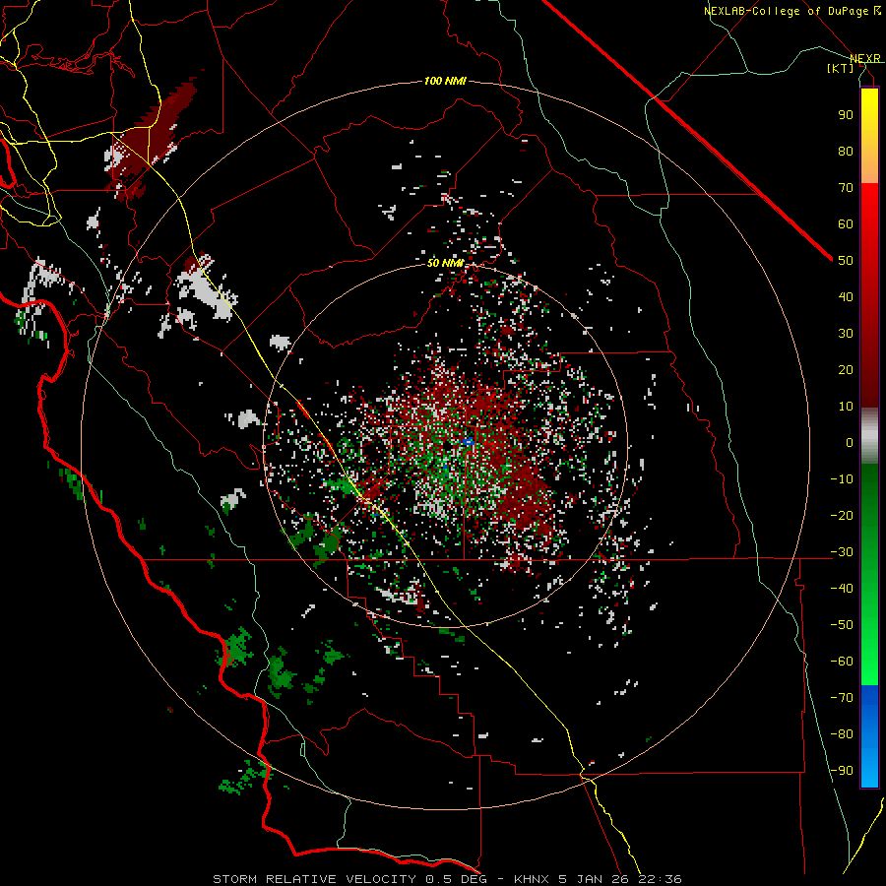This screenshot has width=886, height=886.
Task: Click the 80 value on velocity scale
Action: click(x=846, y=151)
